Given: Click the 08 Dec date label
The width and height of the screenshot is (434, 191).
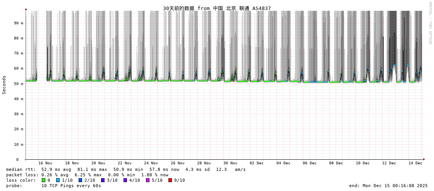Looking at the screenshot, I should [x=336, y=163].
